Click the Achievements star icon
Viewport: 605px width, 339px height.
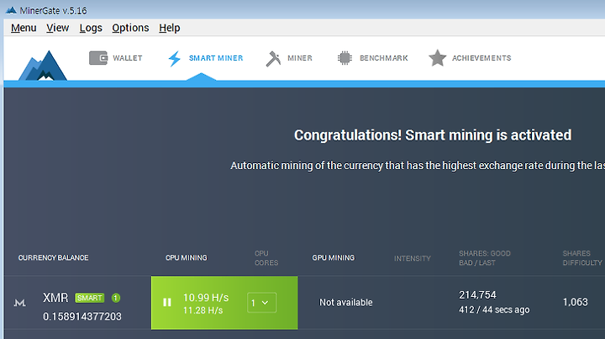point(437,58)
